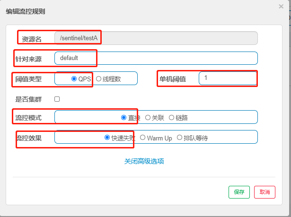Toggle the 是否集群 checkbox
Viewport: 291px width, 217px height.
click(x=57, y=99)
